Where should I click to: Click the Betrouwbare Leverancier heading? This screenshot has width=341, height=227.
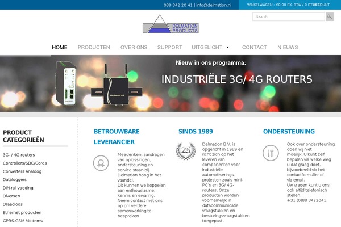point(117,137)
